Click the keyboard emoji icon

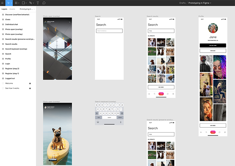pos(98,122)
